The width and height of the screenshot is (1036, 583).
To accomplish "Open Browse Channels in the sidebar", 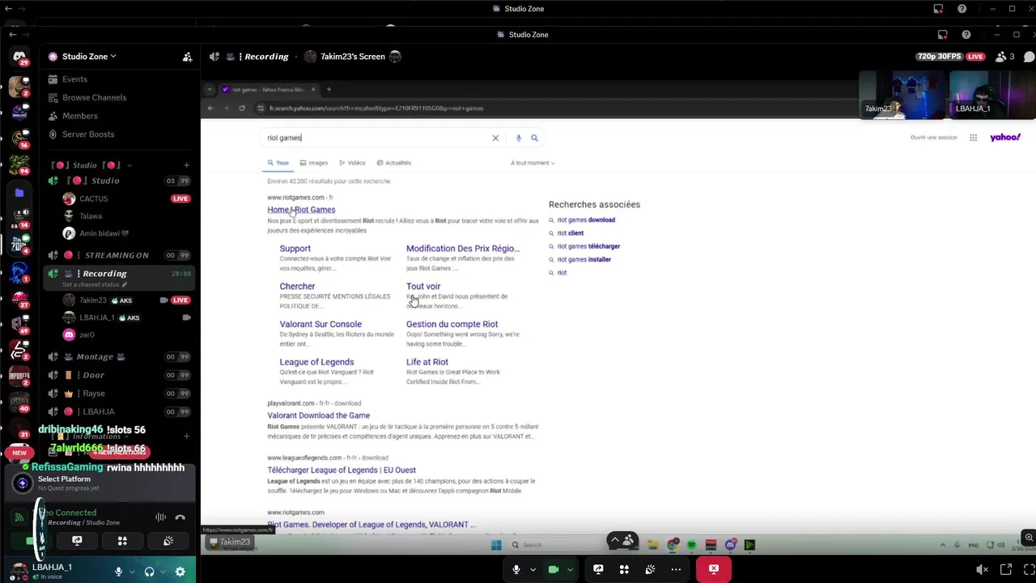I will [x=94, y=97].
